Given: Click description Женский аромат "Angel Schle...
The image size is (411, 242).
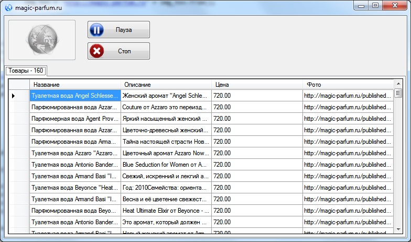Looking at the screenshot, I should [x=166, y=96].
